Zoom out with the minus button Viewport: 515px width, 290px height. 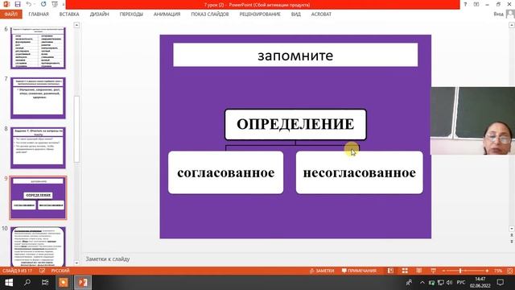[x=443, y=271]
